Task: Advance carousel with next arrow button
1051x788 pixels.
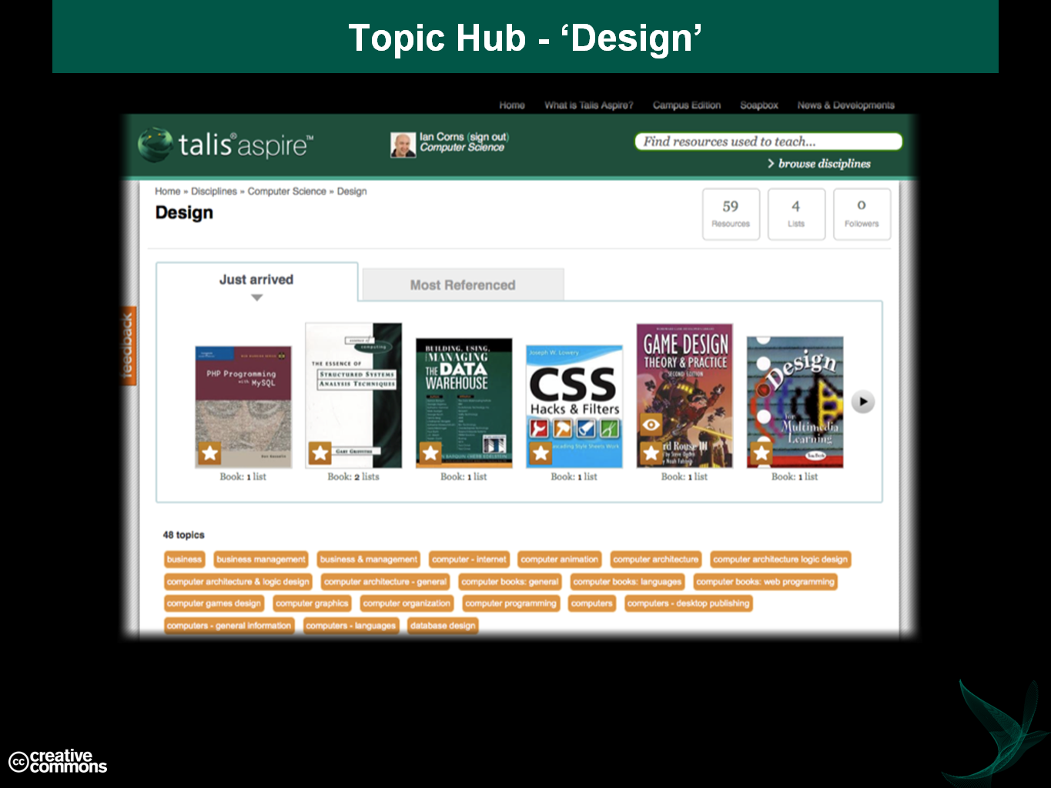Action: click(862, 402)
